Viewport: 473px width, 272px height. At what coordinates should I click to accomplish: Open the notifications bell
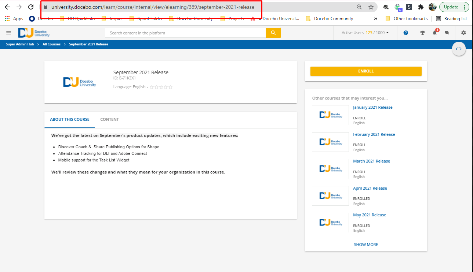435,32
